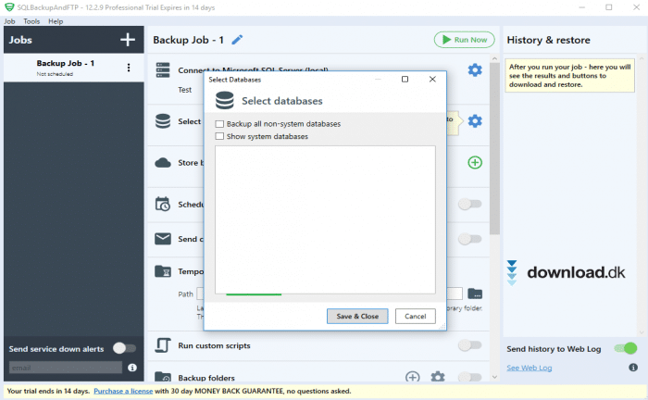Check Backup all non-system databases
648x400 pixels.
pos(219,124)
